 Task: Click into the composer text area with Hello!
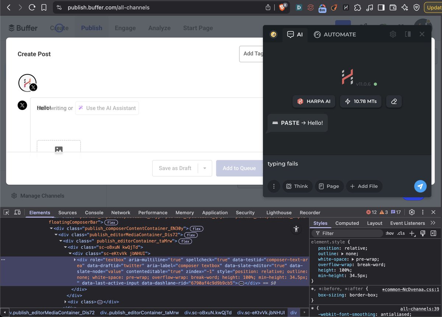(x=147, y=108)
